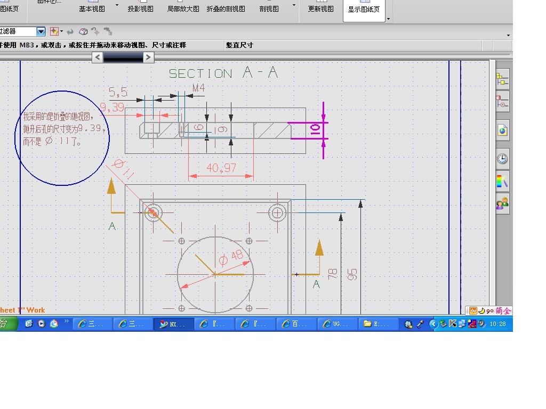The height and width of the screenshot is (409, 546).
Task: Click the selection filter crosshair icon
Action: tap(54, 31)
